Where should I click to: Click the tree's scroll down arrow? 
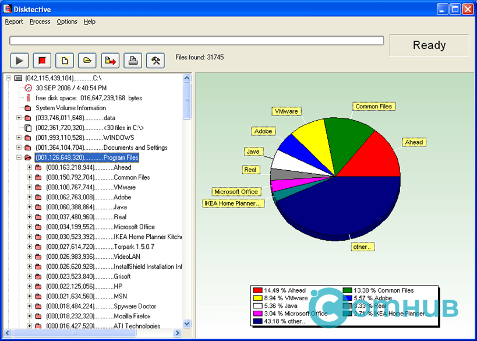coord(187,324)
